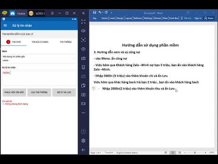Take a screenshot with the camera icon

pyautogui.click(x=84, y=95)
